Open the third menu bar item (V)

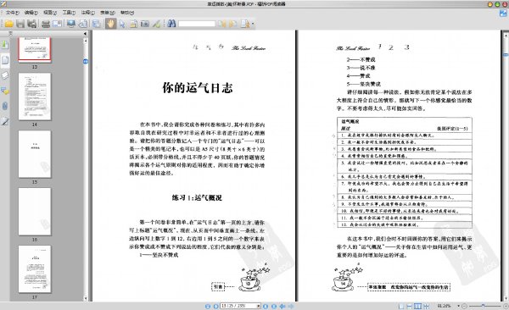click(x=50, y=13)
